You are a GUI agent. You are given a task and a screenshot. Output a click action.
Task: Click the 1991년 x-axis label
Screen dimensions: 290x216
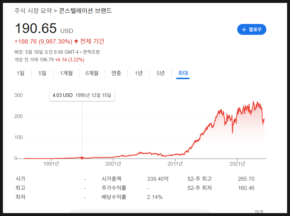tap(51, 164)
